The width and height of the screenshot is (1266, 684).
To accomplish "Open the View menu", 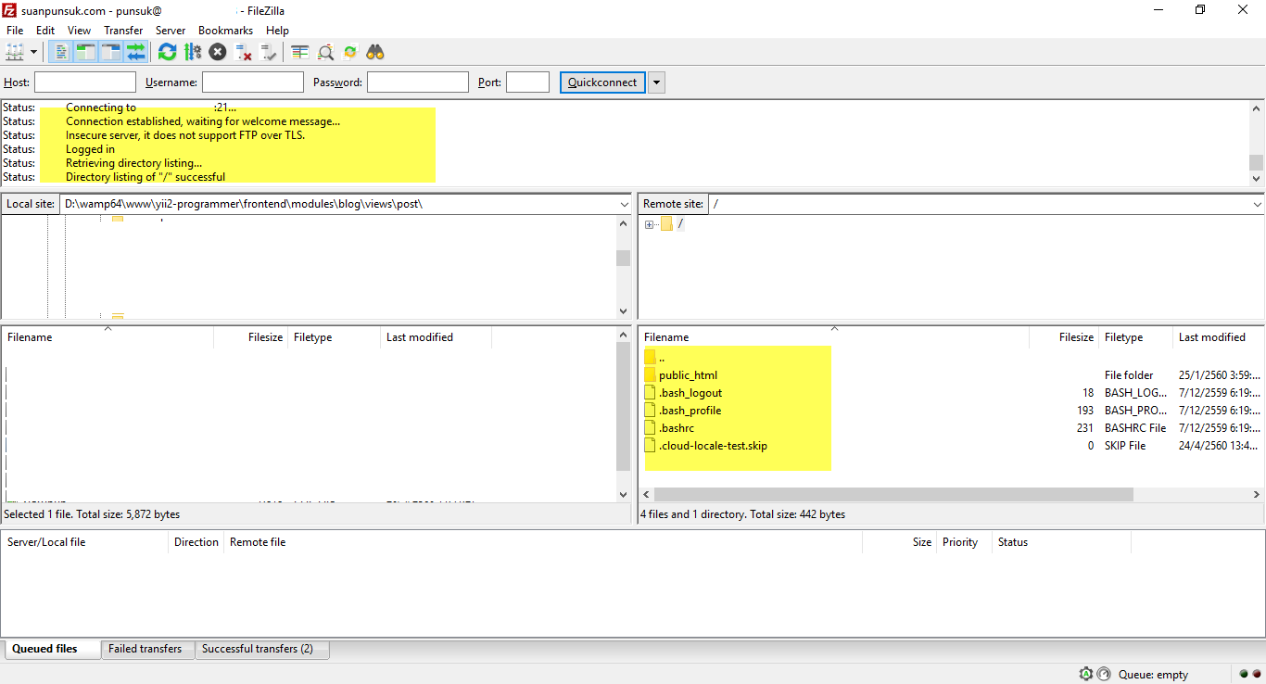I will (x=80, y=31).
